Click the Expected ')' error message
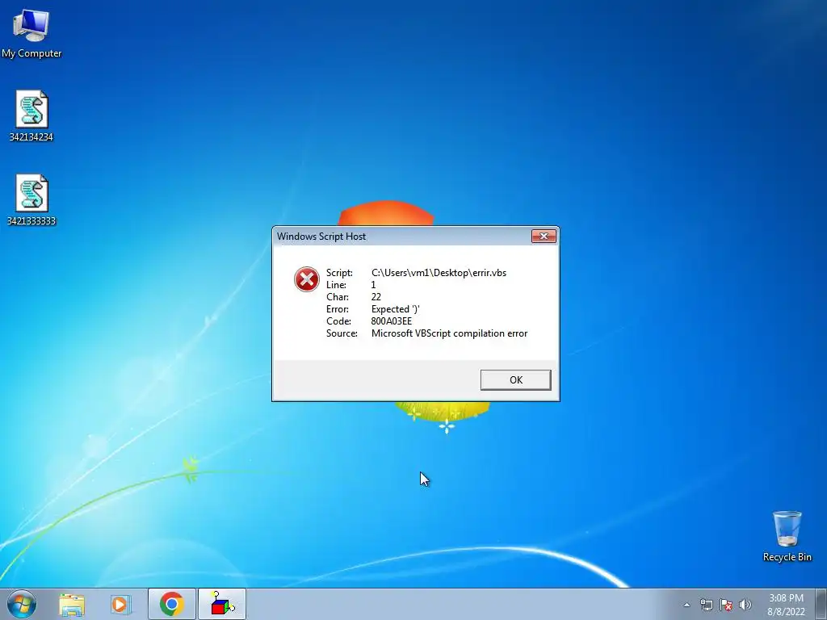 (396, 309)
